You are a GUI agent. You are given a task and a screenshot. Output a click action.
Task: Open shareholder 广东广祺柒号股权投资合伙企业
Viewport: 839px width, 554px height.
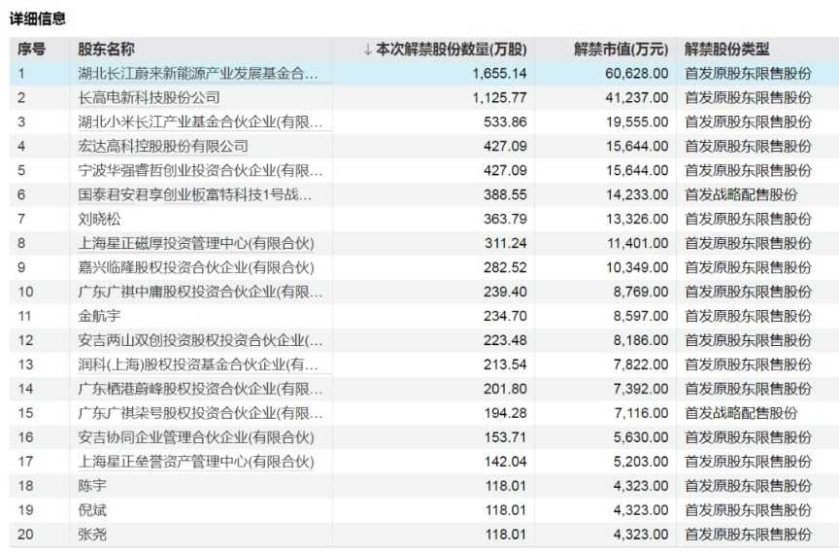[x=200, y=413]
